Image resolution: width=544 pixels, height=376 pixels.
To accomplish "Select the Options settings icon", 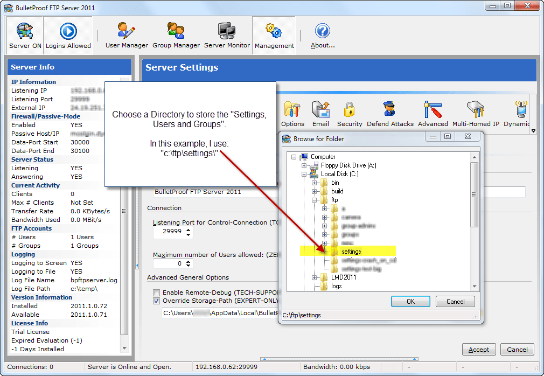I will (292, 114).
